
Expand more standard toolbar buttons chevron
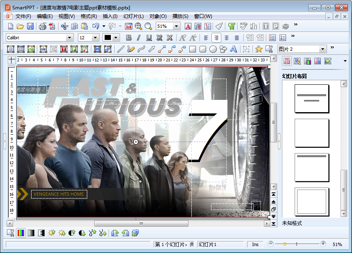click(x=295, y=25)
